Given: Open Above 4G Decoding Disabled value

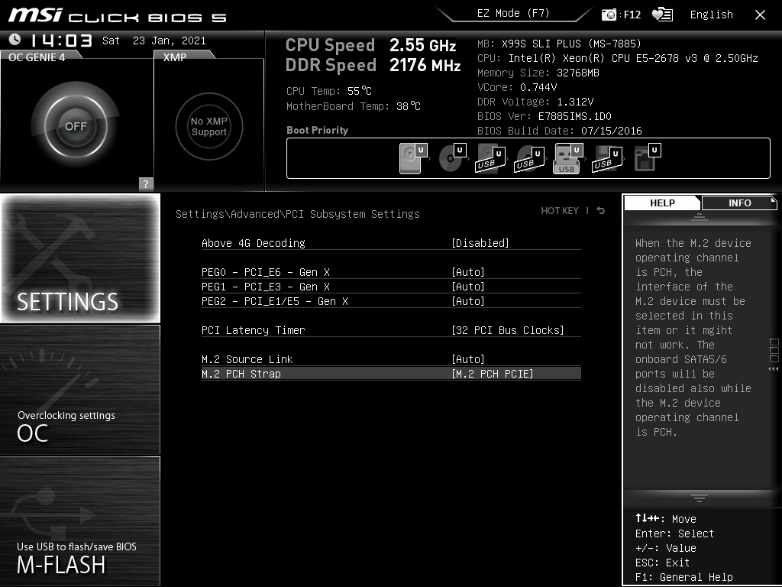Looking at the screenshot, I should coord(480,243).
